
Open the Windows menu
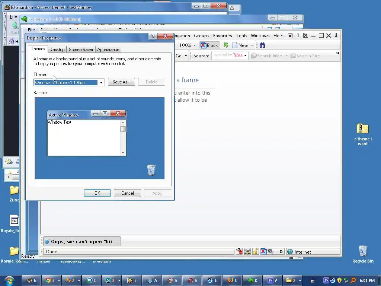coord(260,35)
